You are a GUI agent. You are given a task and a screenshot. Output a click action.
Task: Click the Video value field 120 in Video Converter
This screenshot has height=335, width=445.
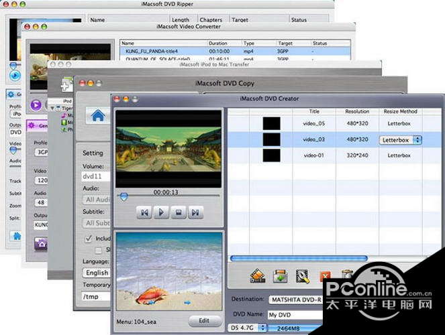coord(42,180)
